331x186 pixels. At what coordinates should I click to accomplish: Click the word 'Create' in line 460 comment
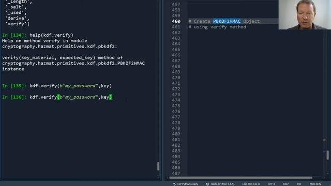[x=202, y=21]
